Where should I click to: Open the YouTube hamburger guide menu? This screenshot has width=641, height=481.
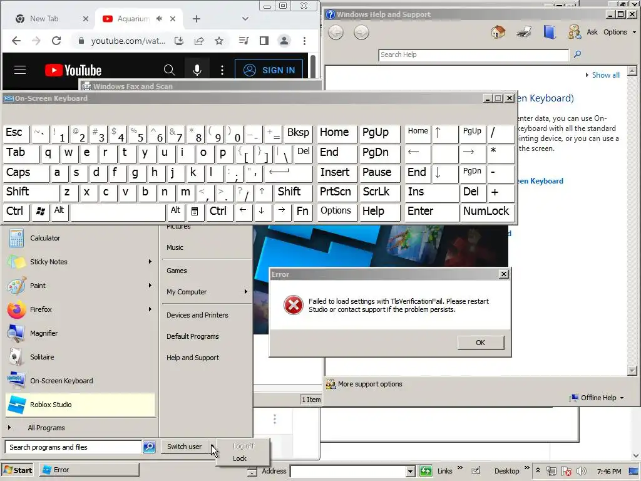click(20, 70)
